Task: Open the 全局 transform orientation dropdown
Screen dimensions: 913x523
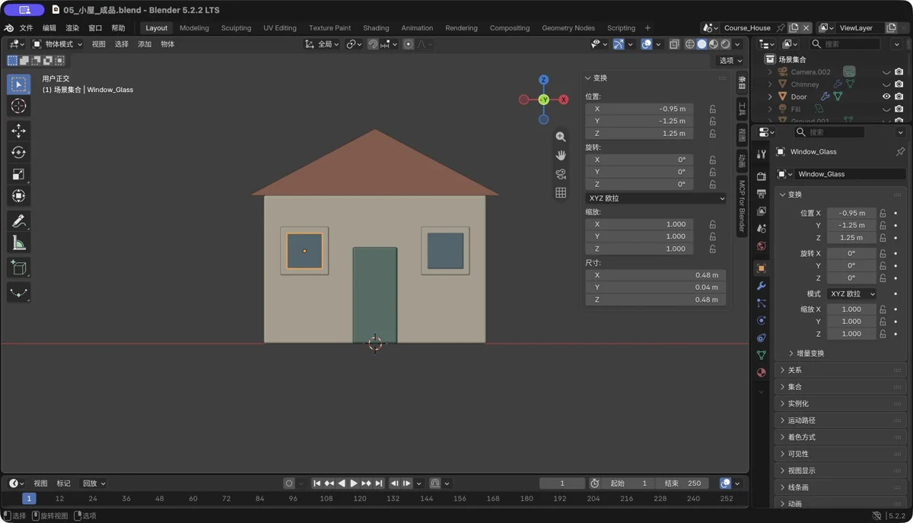Action: [322, 44]
